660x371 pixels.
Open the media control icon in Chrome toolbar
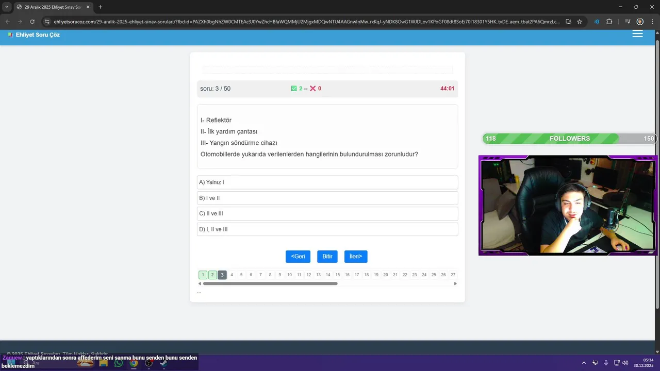[x=628, y=22]
